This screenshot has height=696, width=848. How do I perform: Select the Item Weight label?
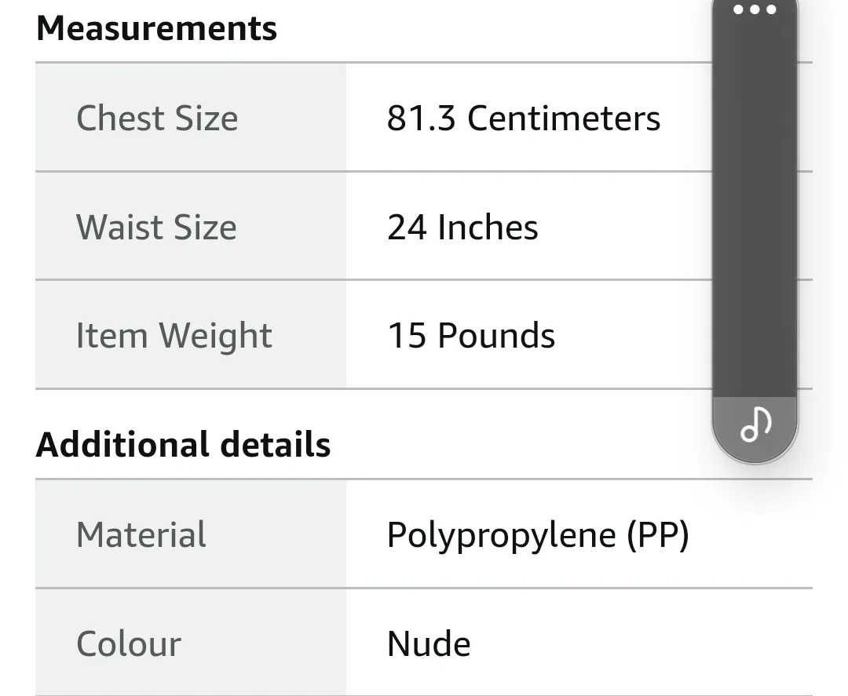pos(174,335)
